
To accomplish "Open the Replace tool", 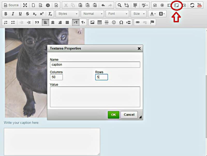I will coord(127,5).
